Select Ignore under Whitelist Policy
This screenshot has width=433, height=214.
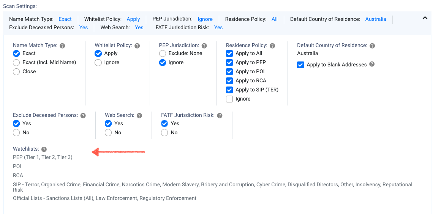pos(98,63)
